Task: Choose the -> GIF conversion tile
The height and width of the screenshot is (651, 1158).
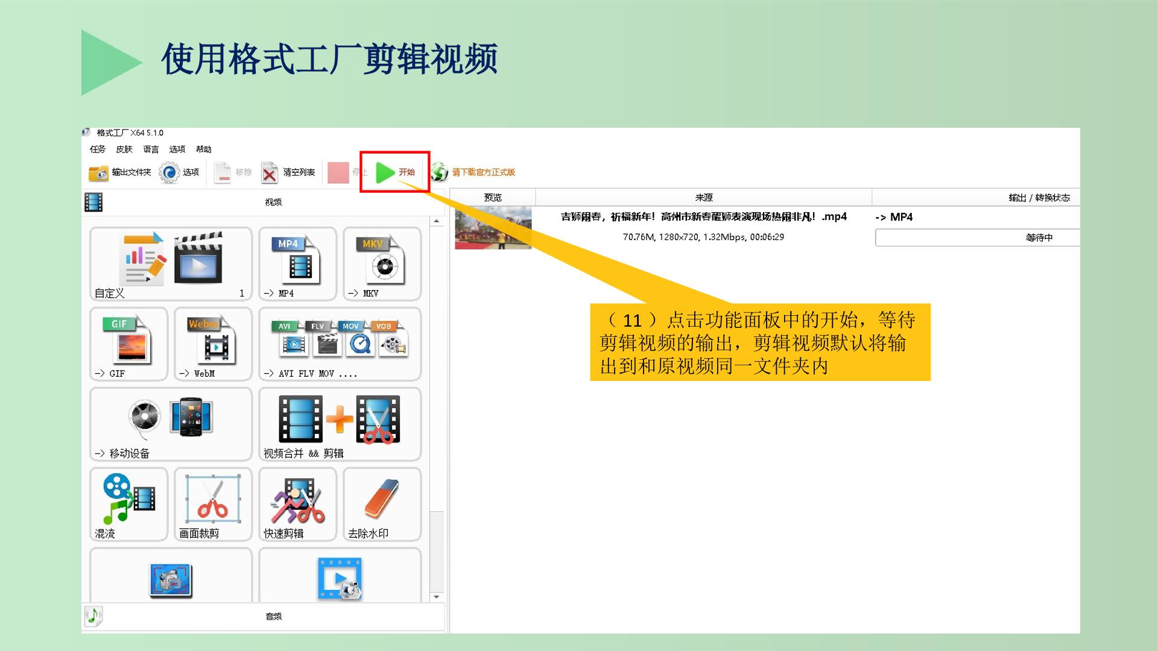Action: pos(128,344)
